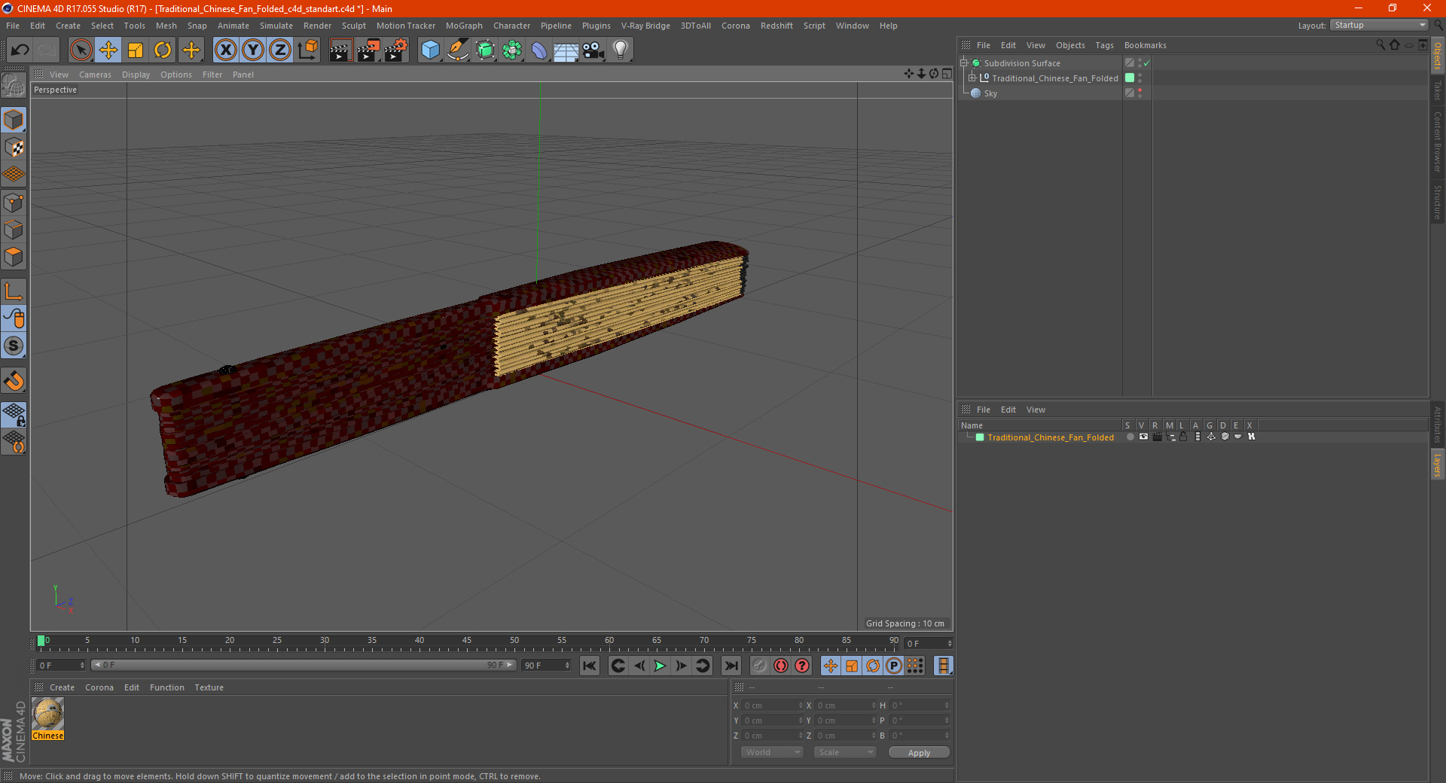Click the Coordinate System icon
This screenshot has width=1446, height=783.
pos(308,50)
